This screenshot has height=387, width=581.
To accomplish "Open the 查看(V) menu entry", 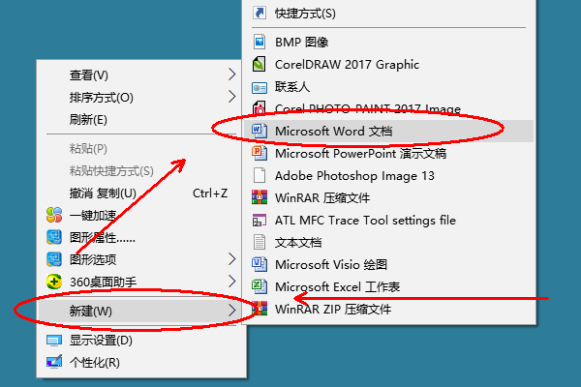I will pos(141,74).
